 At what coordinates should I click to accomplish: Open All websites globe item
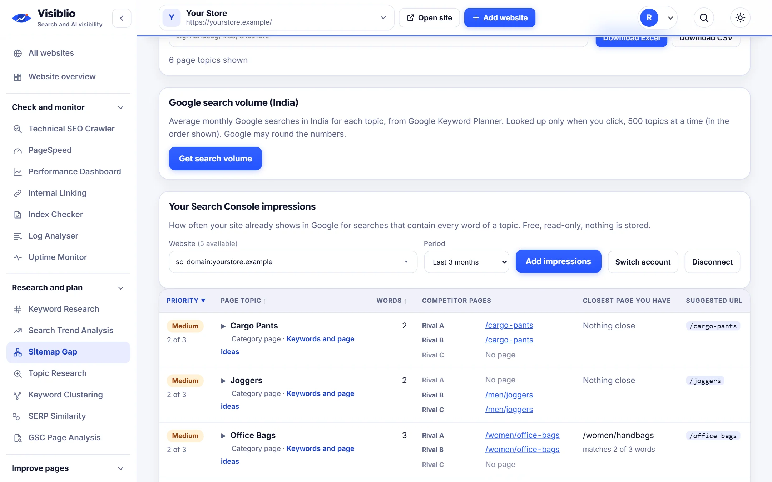(68, 53)
